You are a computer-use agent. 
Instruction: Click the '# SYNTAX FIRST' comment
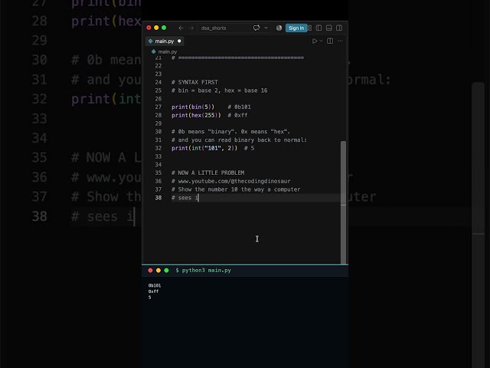tap(194, 82)
